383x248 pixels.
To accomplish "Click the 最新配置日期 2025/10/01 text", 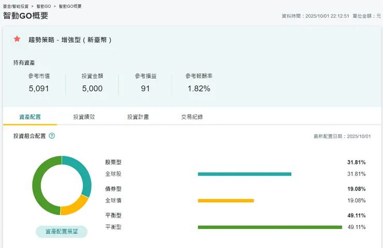I will 342,136.
